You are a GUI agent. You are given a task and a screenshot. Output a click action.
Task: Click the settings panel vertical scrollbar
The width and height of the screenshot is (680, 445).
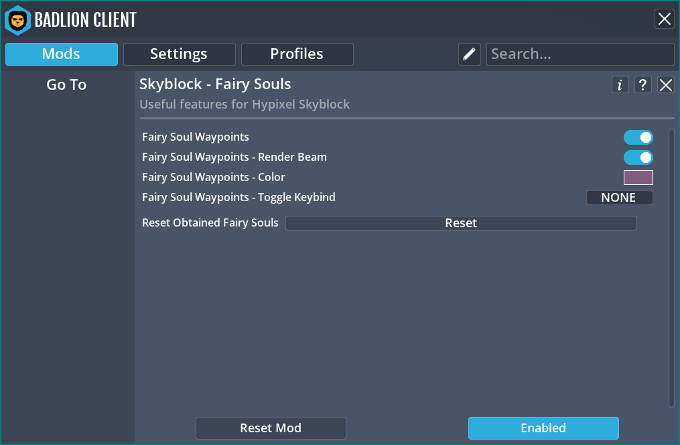[671, 267]
